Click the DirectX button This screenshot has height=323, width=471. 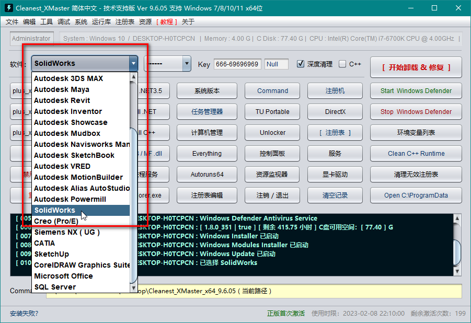coord(335,112)
